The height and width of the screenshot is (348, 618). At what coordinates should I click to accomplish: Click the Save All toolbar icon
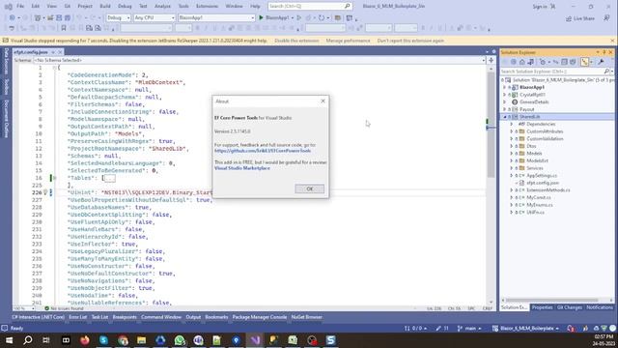(x=68, y=17)
